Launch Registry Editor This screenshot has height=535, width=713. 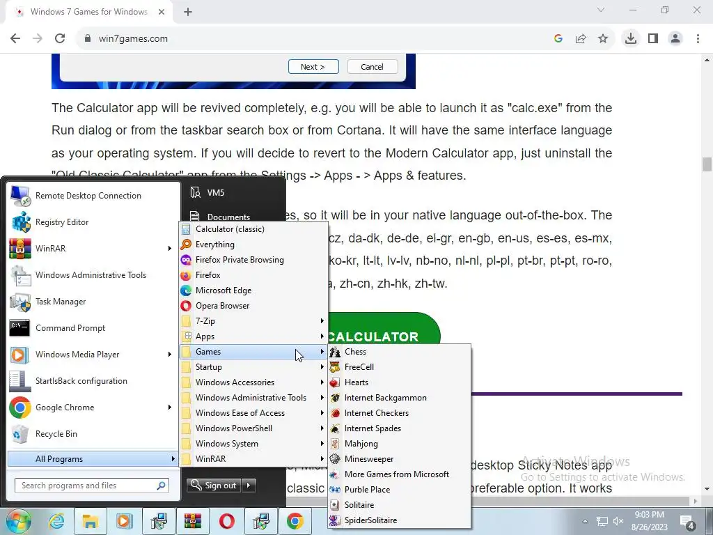click(x=93, y=222)
